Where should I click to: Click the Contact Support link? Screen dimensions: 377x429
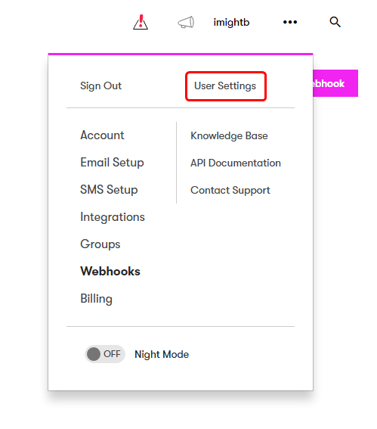coord(230,191)
